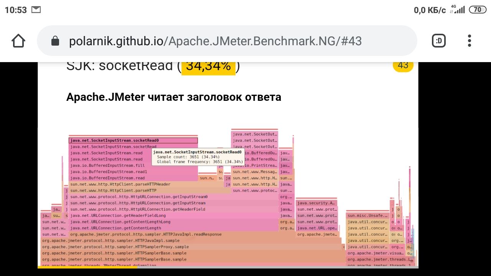
Task: Click the yellow slide number badge 43
Action: point(403,66)
